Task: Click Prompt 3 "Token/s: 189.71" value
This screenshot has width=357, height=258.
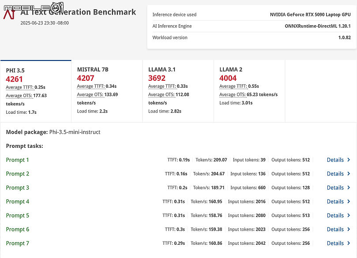Action: tap(209, 188)
